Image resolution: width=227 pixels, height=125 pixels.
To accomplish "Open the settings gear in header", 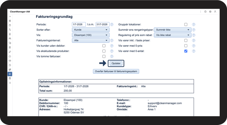I will (210, 12).
